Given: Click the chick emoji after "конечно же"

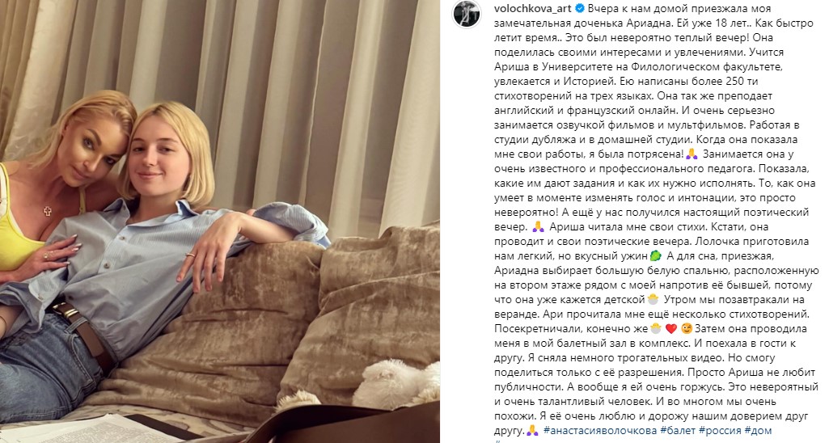Looking at the screenshot, I should (x=656, y=328).
